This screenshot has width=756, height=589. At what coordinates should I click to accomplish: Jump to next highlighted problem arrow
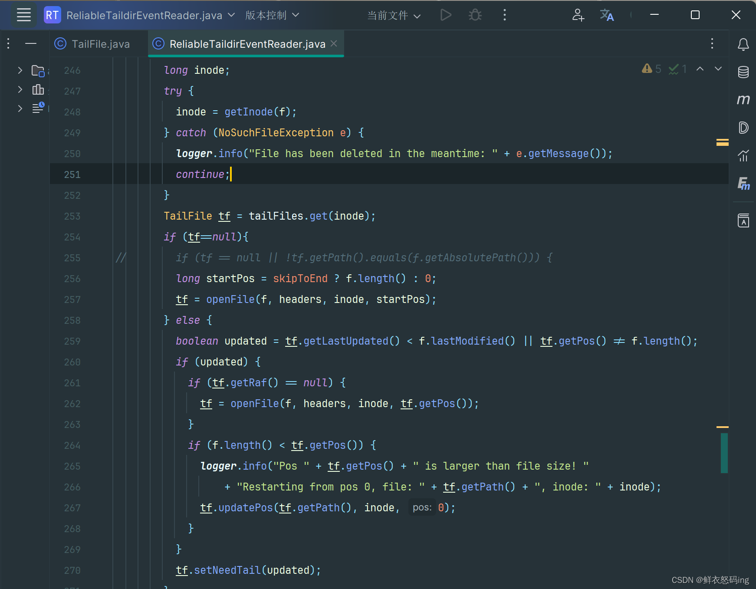click(x=718, y=69)
